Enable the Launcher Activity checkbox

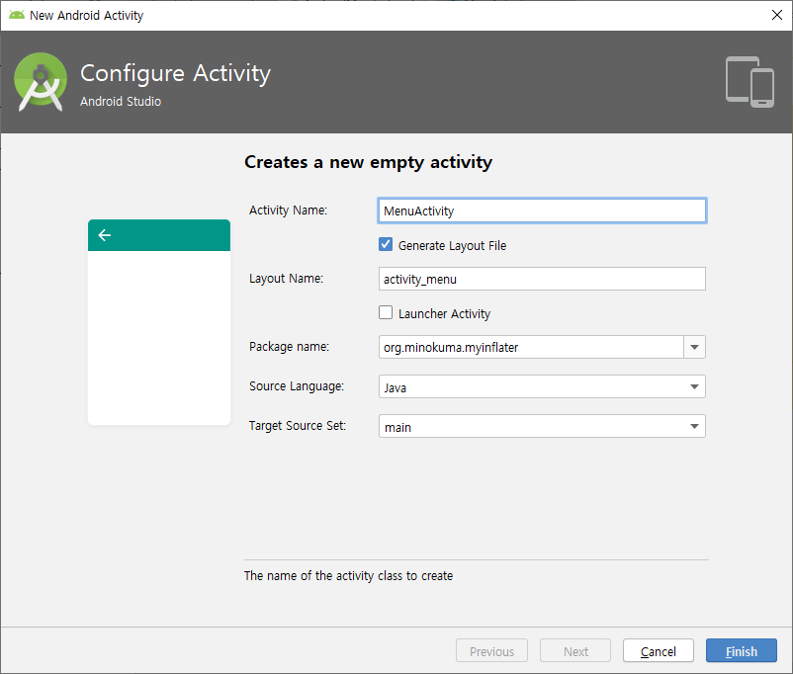[x=386, y=313]
